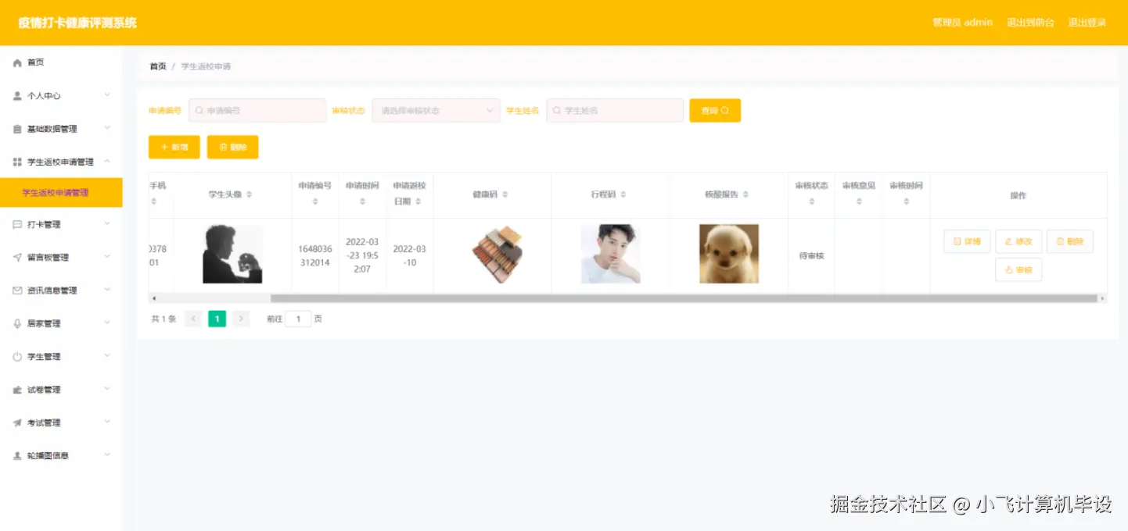Viewport: 1128px width, 531px height.
Task: Collapse 学生返校申请管理 chevron
Action: coord(107,161)
